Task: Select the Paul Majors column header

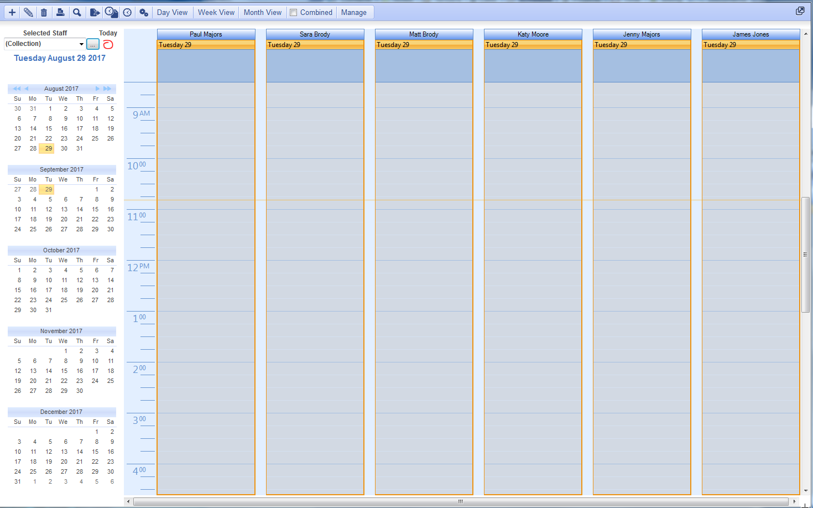Action: [206, 34]
